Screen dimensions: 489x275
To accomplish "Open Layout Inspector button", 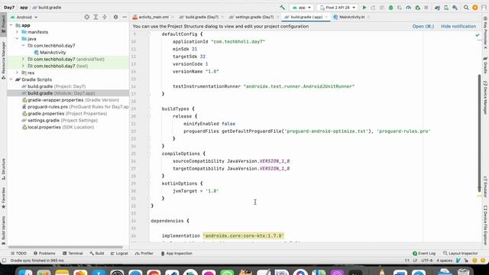I will [x=460, y=254].
